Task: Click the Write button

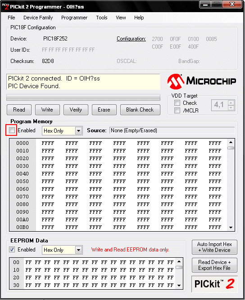Action: coord(47,110)
